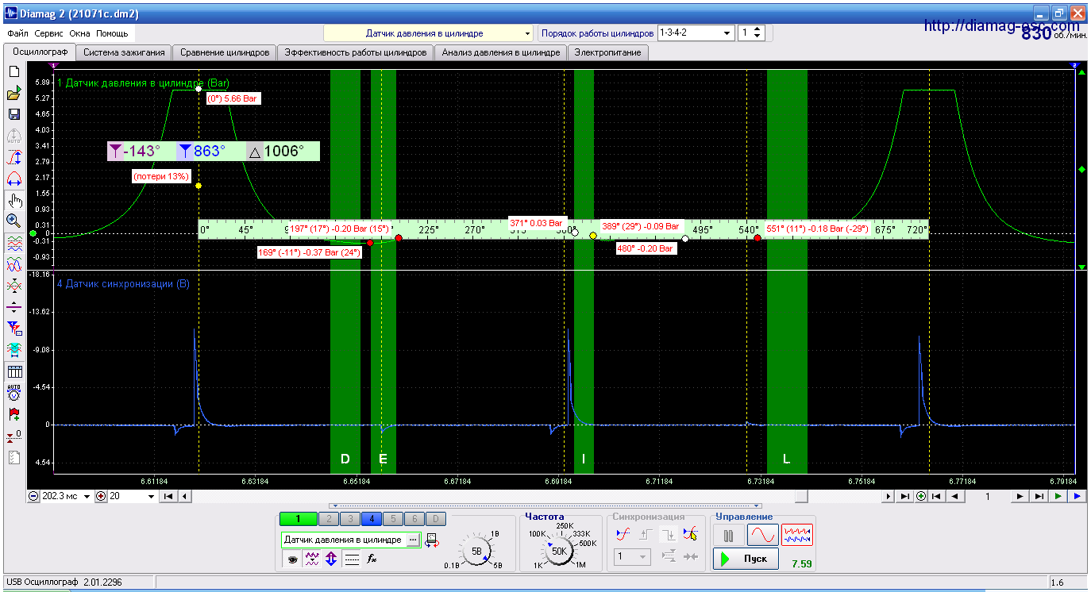Open the Окна menu
Viewport: 1091px width, 592px height.
80,34
